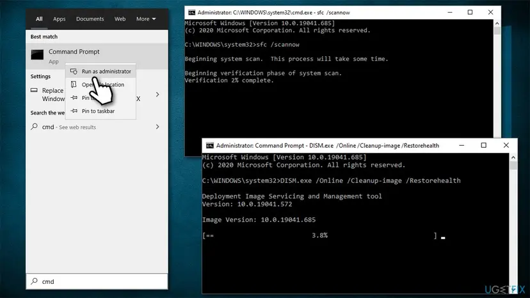Click 'Version: 10.0.19041.572' line in DISM window
The image size is (530, 298).
pyautogui.click(x=247, y=205)
